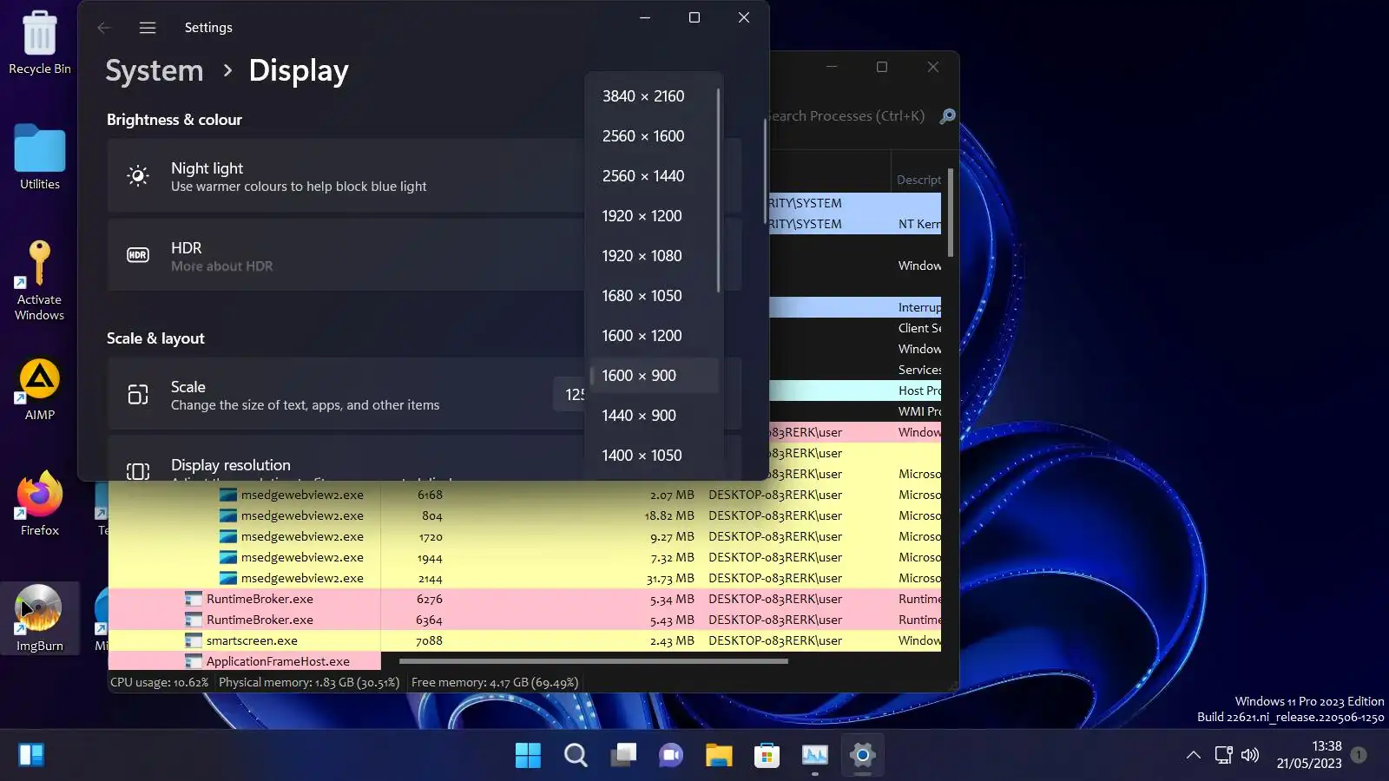Open taskbar Search magnifier
This screenshot has height=781, width=1389.
576,755
